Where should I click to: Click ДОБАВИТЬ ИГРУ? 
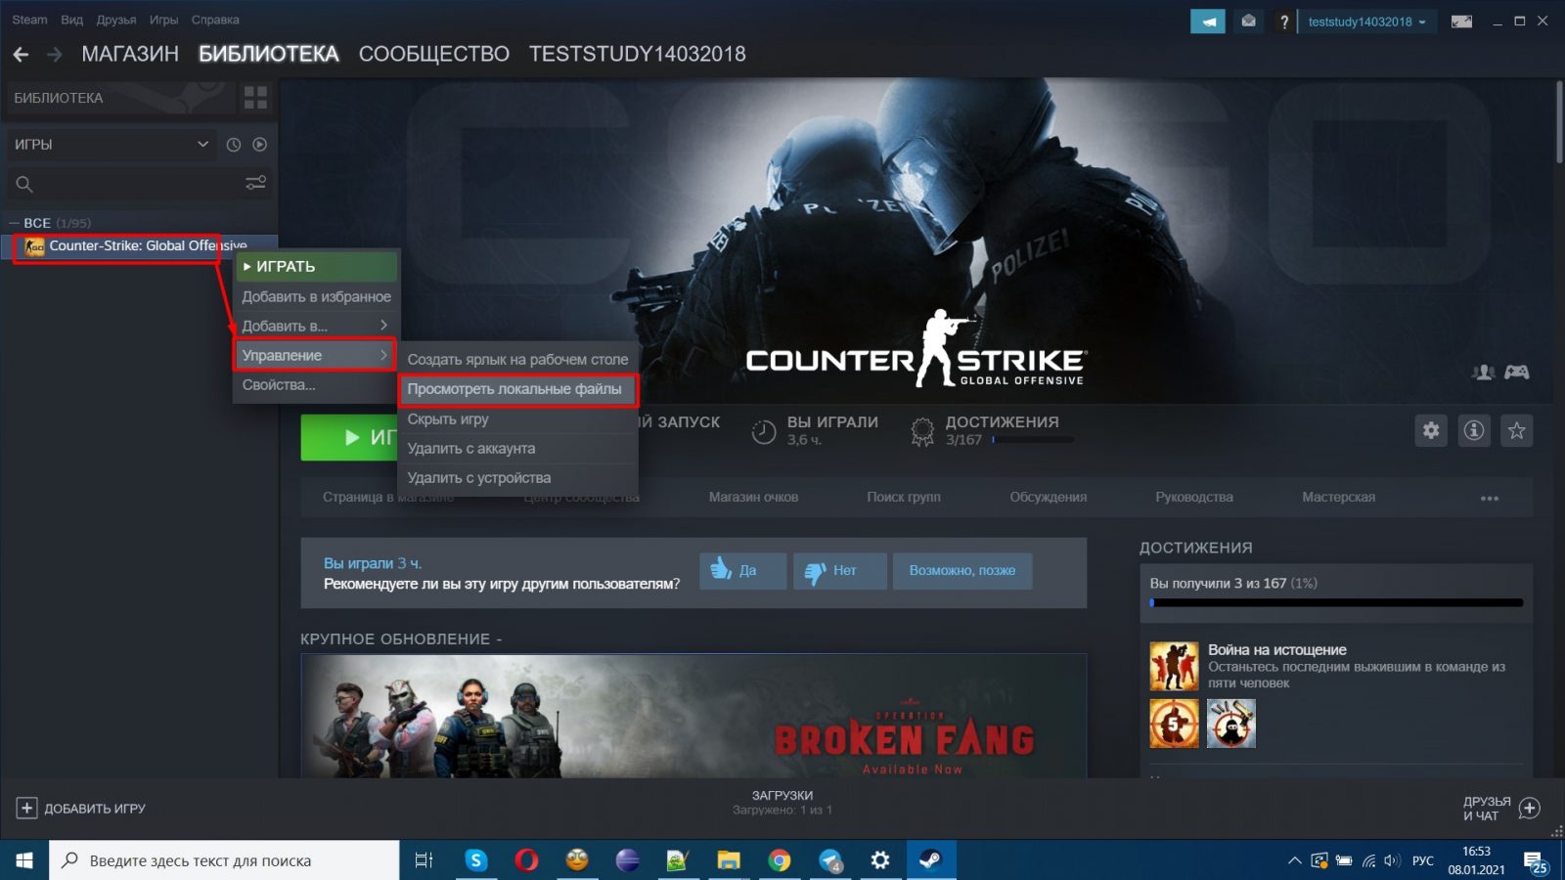81,809
